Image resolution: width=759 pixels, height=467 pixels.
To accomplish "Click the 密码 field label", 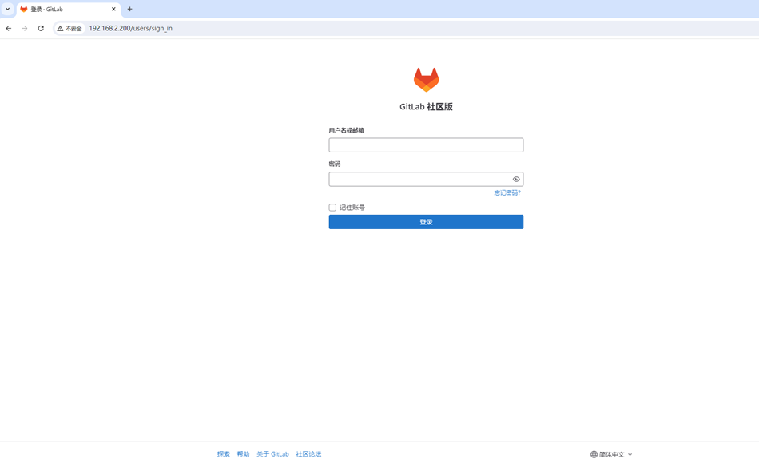I will pyautogui.click(x=335, y=164).
